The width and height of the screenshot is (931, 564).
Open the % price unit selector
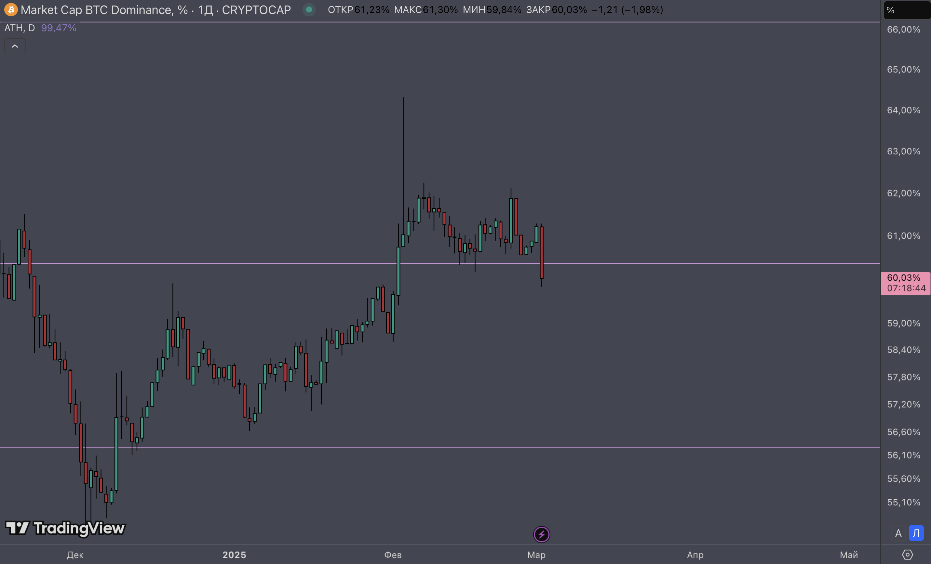tap(906, 10)
